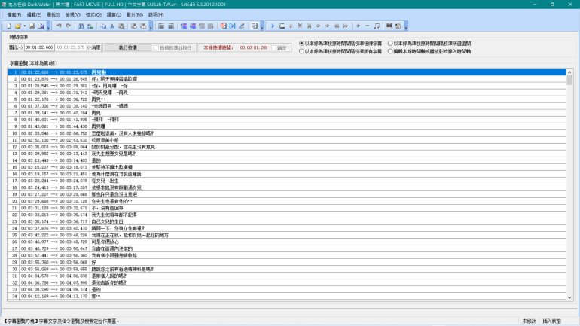Click the subtitle list vertical scrollbar thumb
580x326 pixels.
pos(569,81)
